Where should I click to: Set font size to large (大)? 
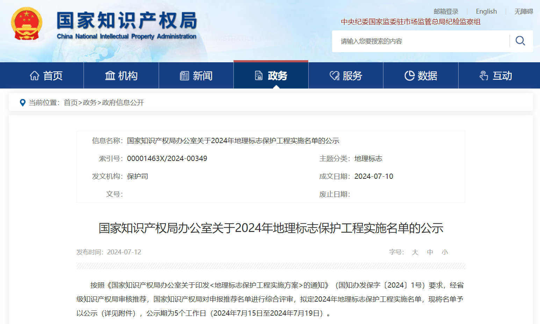[x=415, y=252]
